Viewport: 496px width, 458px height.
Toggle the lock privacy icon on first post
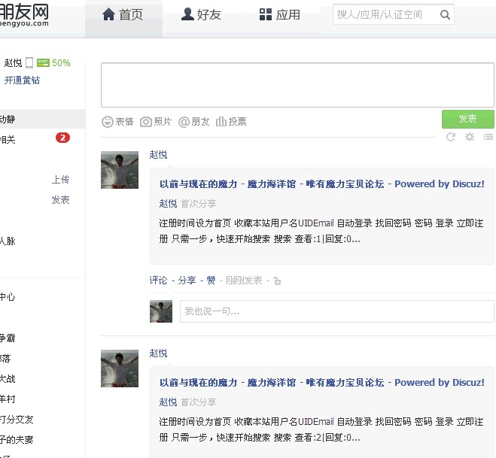pos(277,281)
